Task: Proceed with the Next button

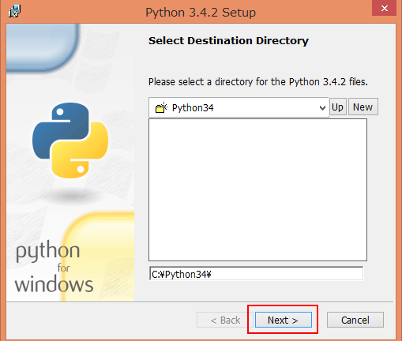Action: pos(284,320)
